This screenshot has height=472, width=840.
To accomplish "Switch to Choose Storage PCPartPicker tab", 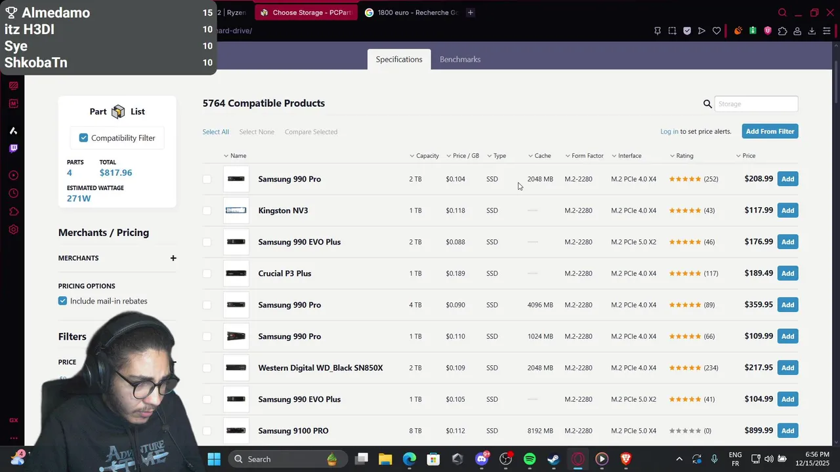I will 306,12.
